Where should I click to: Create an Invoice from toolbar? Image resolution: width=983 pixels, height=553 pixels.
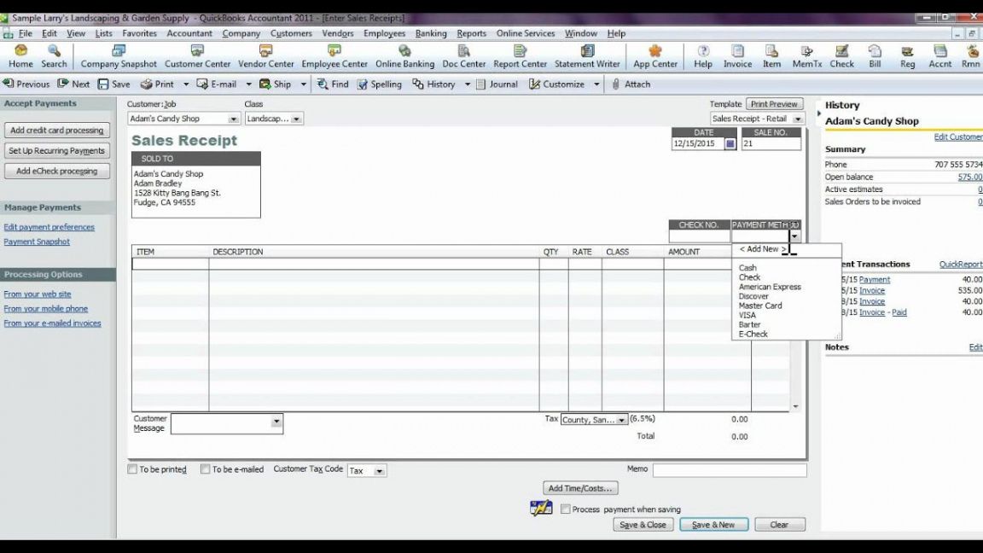pos(737,55)
